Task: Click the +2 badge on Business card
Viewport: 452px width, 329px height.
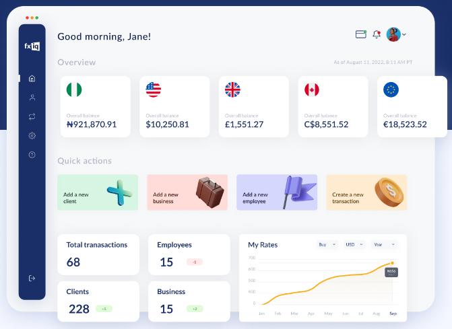Action: (x=195, y=309)
